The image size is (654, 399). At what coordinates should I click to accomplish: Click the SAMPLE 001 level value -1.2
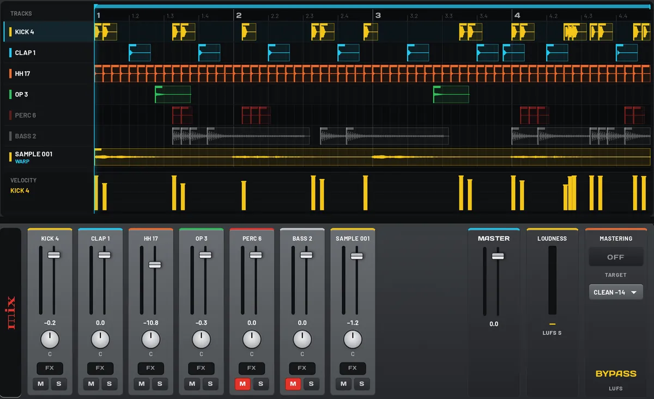coord(353,323)
